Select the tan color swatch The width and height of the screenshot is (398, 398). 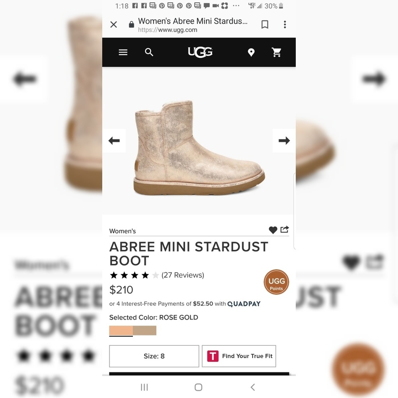[x=144, y=331]
